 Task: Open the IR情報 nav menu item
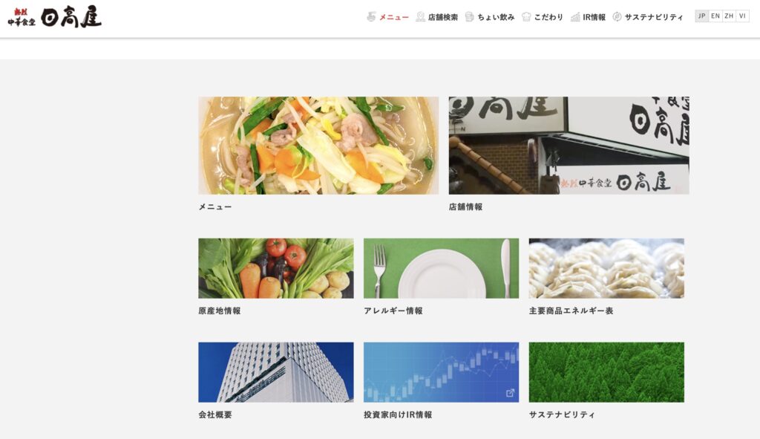[594, 17]
